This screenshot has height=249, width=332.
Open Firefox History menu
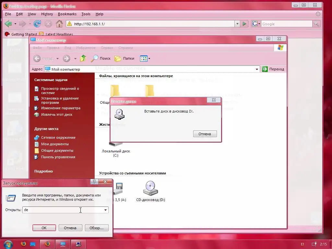[x=47, y=14]
